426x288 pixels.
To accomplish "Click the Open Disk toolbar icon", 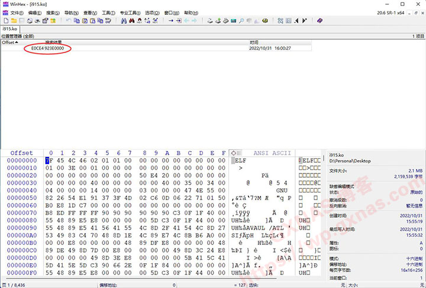I will 208,21.
